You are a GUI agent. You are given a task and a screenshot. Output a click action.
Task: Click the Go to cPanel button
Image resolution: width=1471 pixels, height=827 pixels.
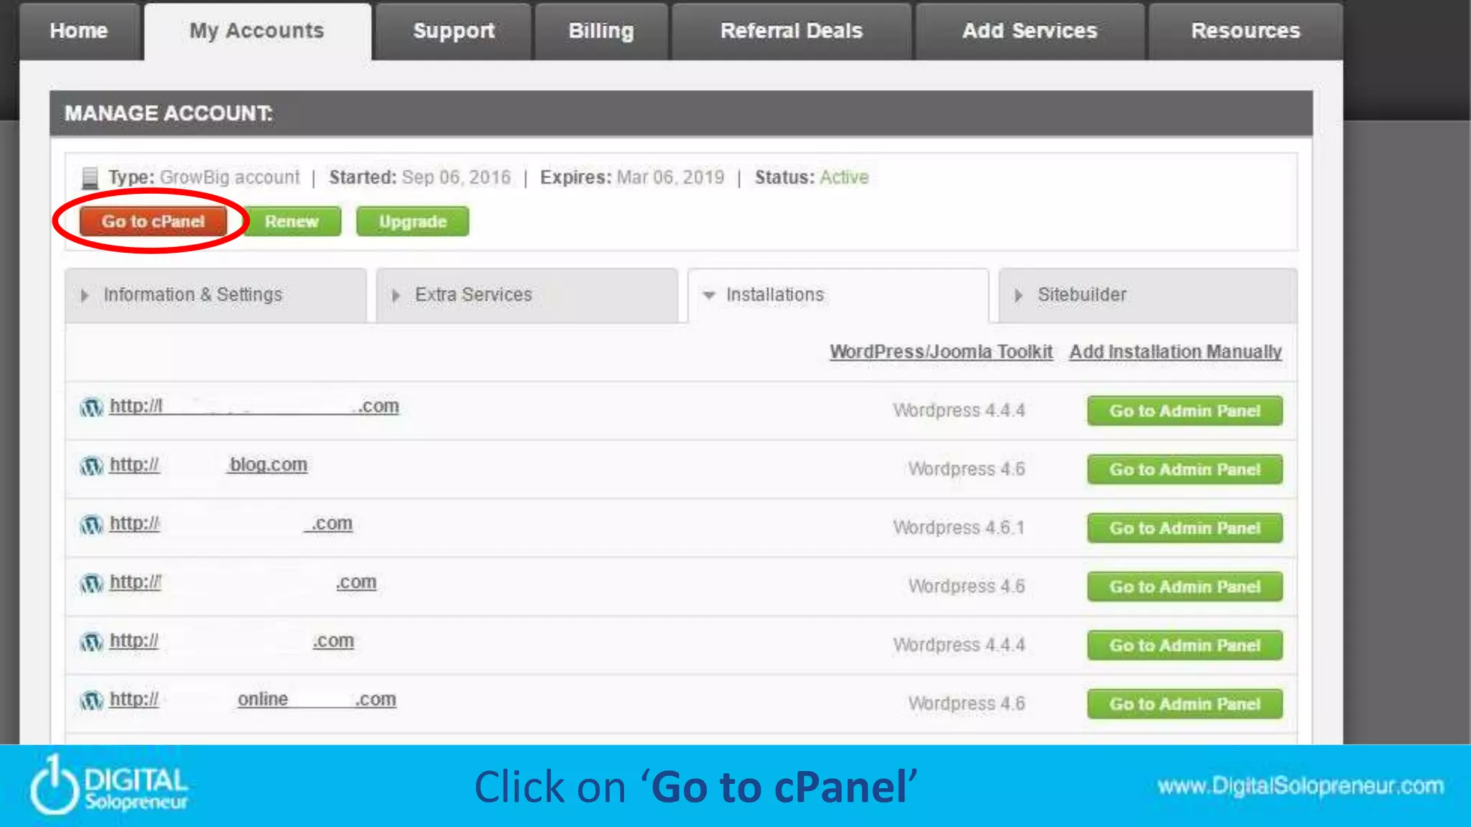(153, 221)
